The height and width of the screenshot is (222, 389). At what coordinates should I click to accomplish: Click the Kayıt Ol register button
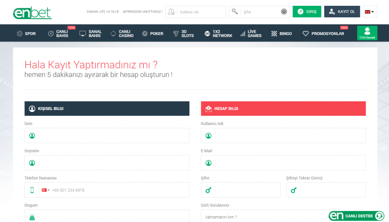[342, 12]
